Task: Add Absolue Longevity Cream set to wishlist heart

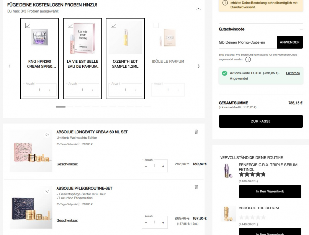Action: click(47, 135)
